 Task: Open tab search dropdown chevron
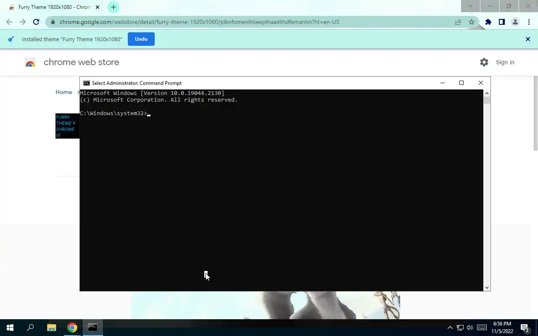pyautogui.click(x=470, y=6)
